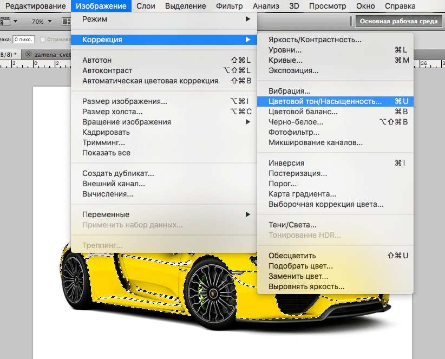Click the Изображение menu title
This screenshot has height=359, width=445.
[101, 6]
